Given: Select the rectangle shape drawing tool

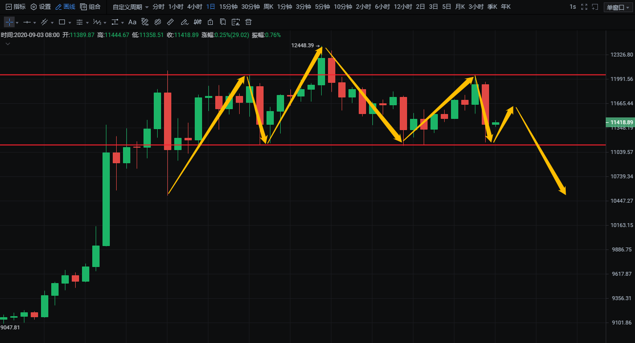Looking at the screenshot, I should 62,22.
